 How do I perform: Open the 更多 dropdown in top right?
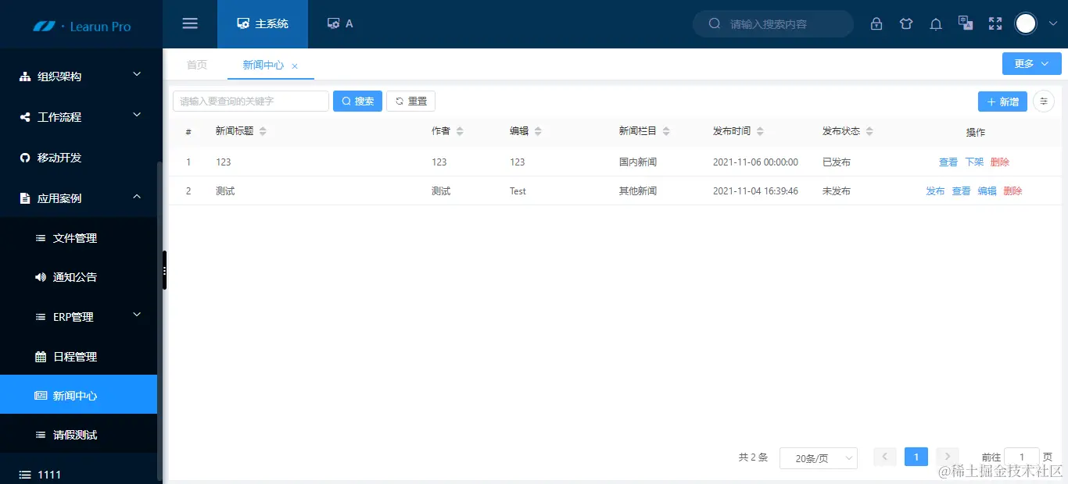point(1031,63)
